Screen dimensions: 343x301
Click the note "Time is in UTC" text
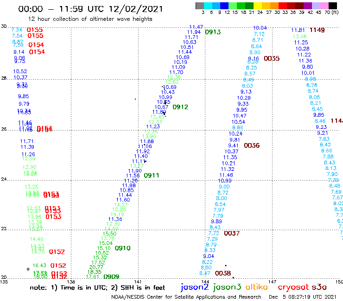(84, 288)
